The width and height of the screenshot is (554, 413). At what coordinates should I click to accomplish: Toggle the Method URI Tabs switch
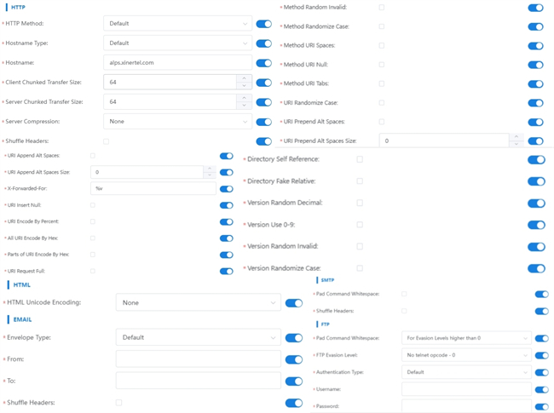[x=535, y=83]
